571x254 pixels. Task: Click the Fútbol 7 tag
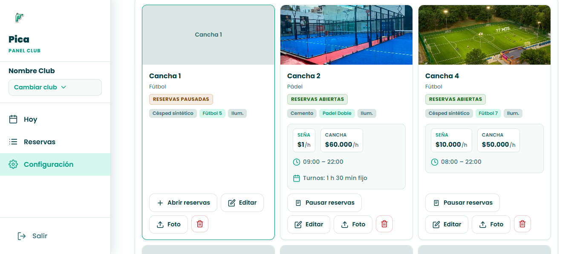tap(488, 114)
